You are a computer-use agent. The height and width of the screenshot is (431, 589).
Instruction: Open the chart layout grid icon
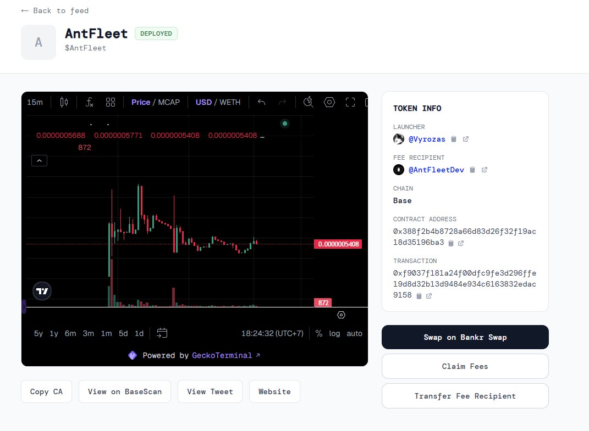[x=111, y=102]
